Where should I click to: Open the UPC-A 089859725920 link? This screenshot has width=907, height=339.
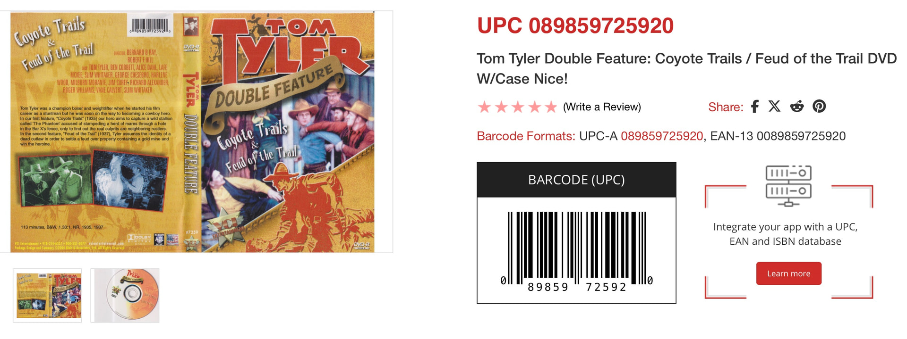(x=661, y=136)
